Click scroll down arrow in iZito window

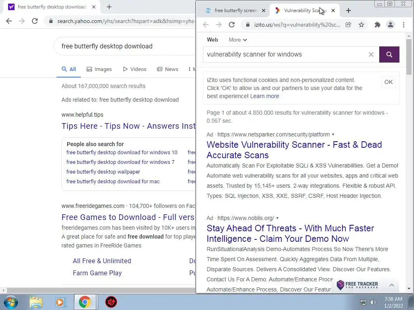[409, 289]
